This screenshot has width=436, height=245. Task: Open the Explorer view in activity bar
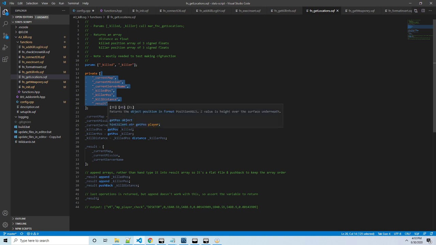pyautogui.click(x=5, y=12)
